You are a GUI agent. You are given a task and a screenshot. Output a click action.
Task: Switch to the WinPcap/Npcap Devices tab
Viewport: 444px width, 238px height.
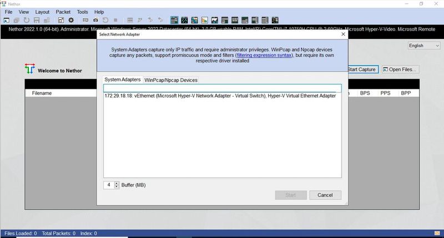click(171, 80)
